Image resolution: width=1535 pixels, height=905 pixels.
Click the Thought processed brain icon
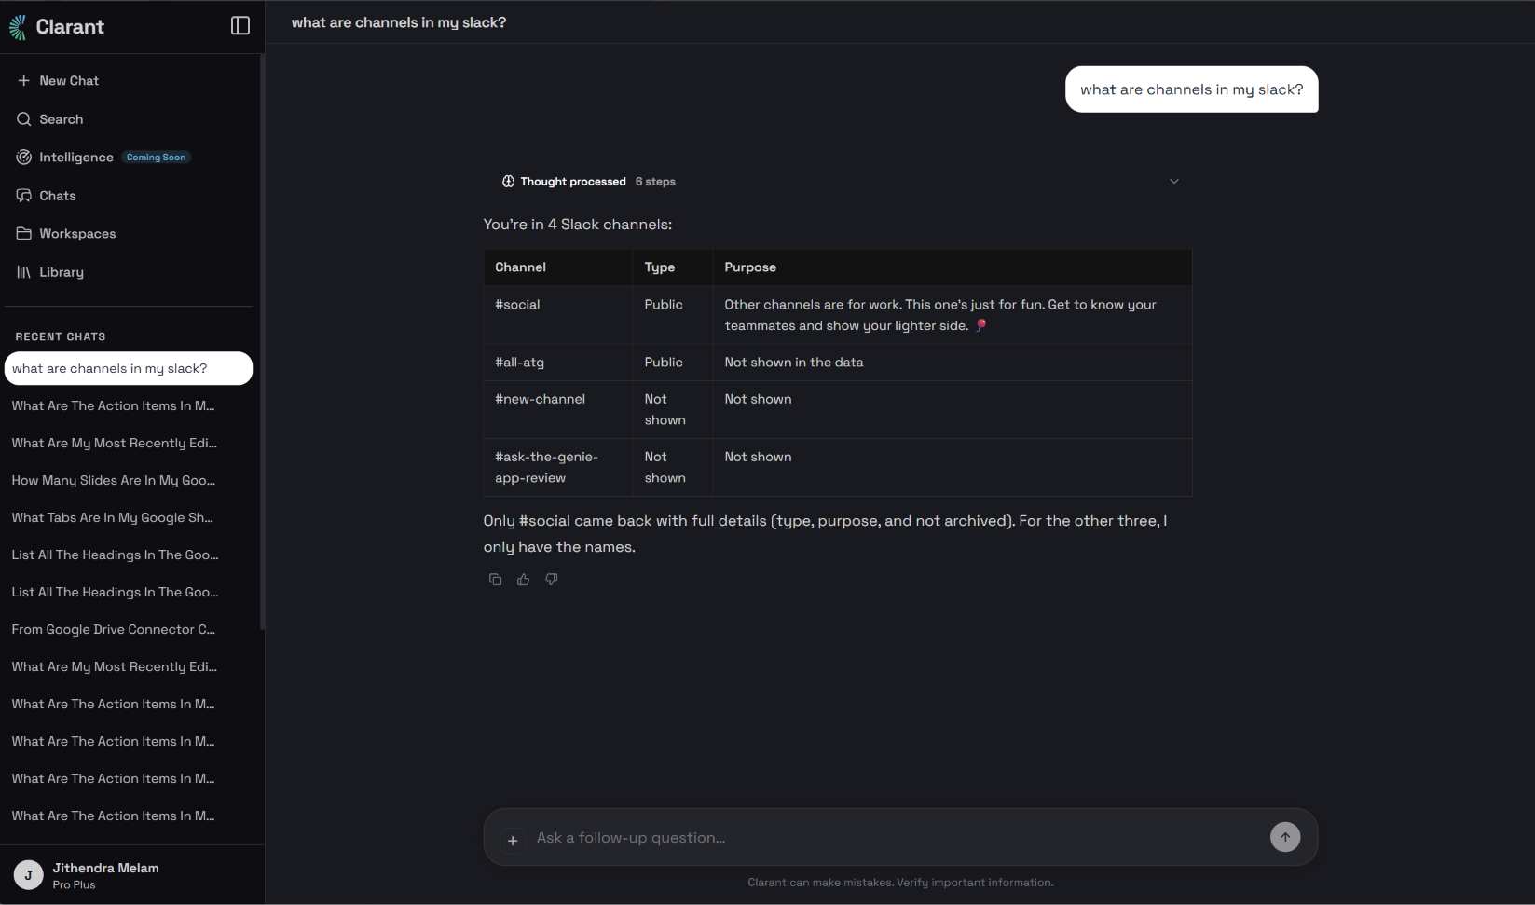508,182
